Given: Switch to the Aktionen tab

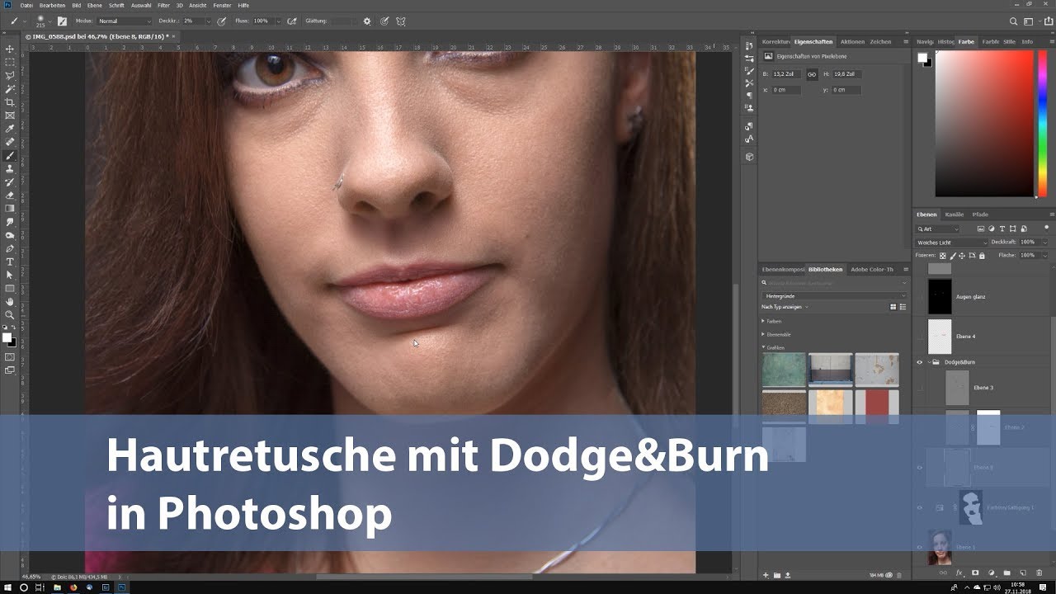Looking at the screenshot, I should click(x=852, y=41).
